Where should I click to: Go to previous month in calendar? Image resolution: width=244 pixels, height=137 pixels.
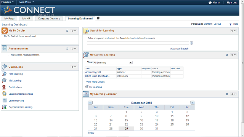90,103
